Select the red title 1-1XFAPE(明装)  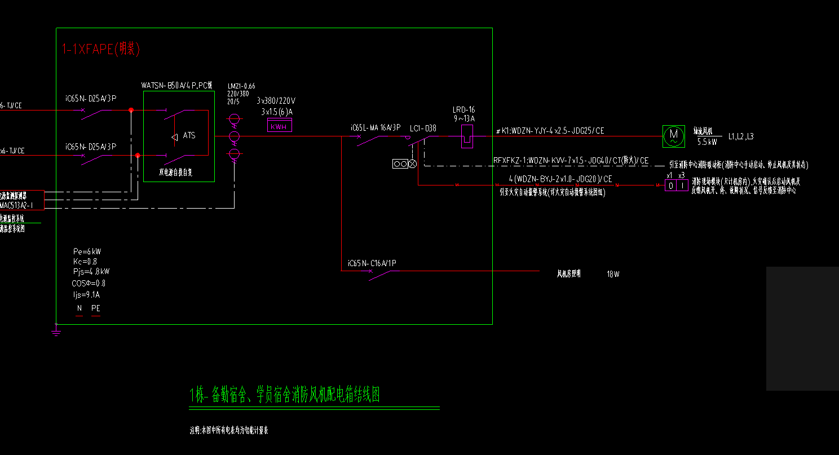[100, 50]
